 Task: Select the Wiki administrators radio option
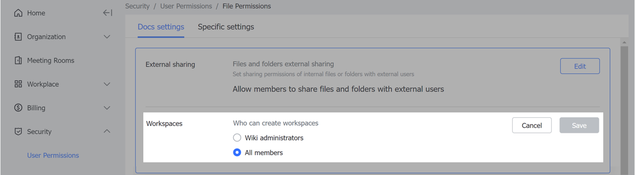coord(237,138)
